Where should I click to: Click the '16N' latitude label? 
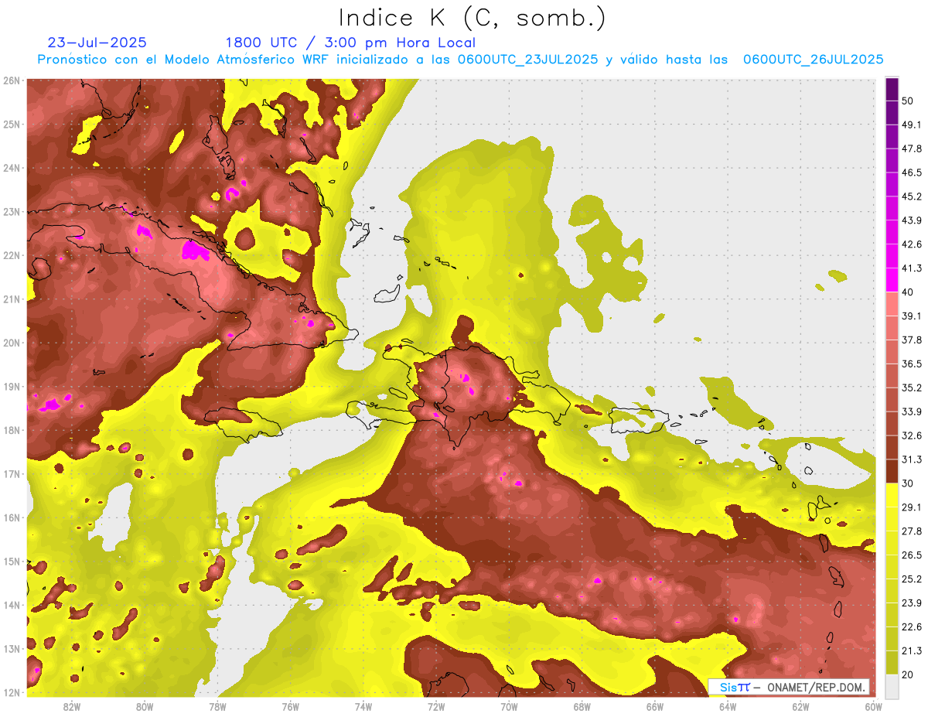click(x=11, y=517)
